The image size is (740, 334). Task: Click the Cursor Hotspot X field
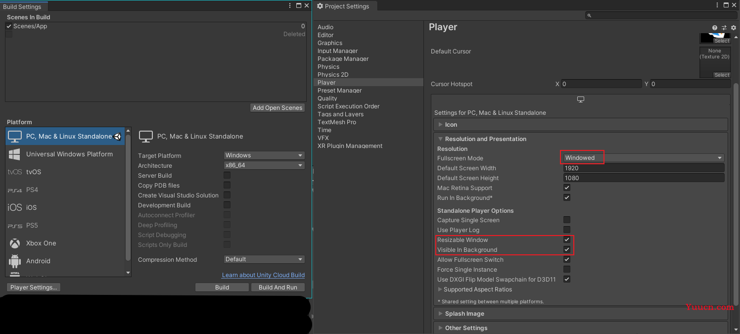[601, 84]
